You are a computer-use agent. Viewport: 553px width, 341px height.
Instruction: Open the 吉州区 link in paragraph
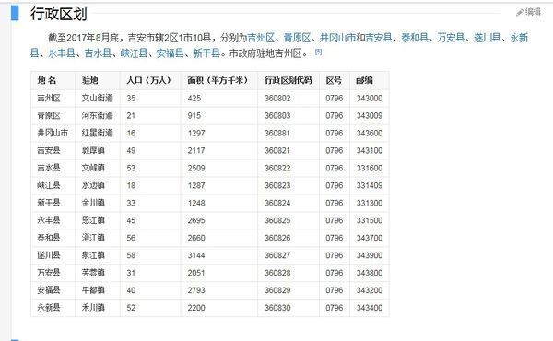coord(261,38)
